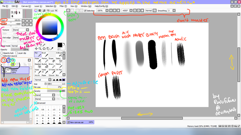Toggle the Selection visibility checkbox
Viewport: 241px width, 135px height.
point(85,10)
